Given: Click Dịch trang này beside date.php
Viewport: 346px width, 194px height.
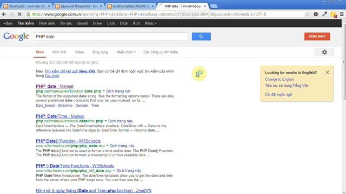Looking at the screenshot, I should [x=118, y=91].
